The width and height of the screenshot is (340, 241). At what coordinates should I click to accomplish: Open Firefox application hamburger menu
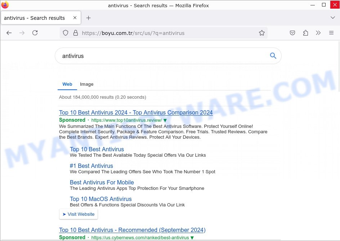coord(331,33)
